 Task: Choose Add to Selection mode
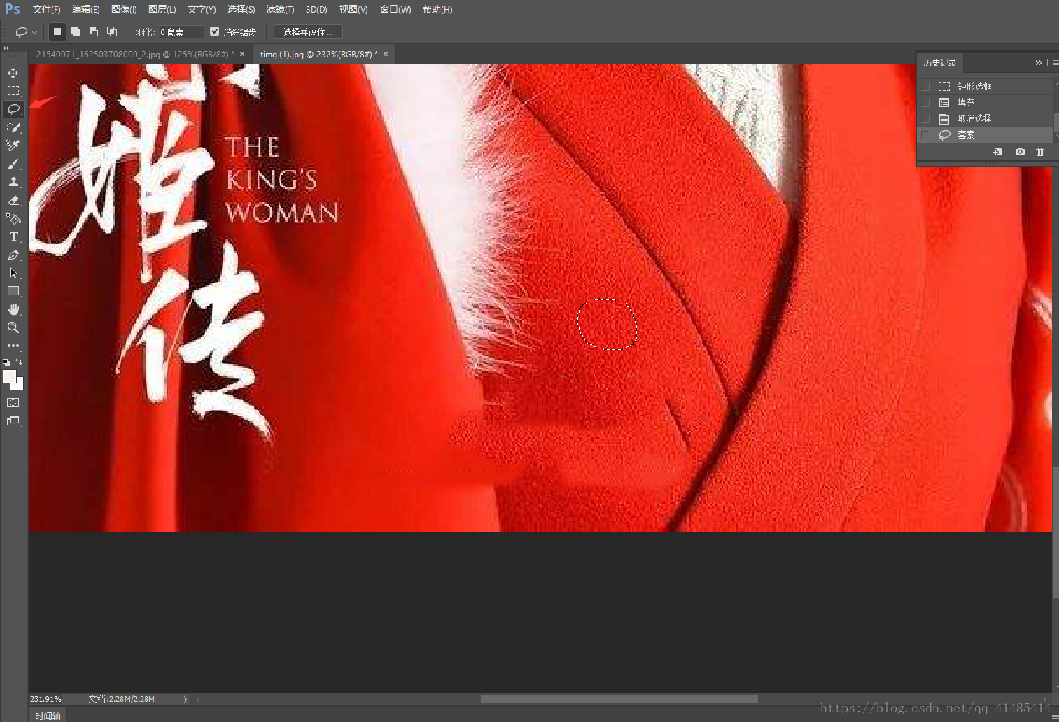[x=76, y=31]
